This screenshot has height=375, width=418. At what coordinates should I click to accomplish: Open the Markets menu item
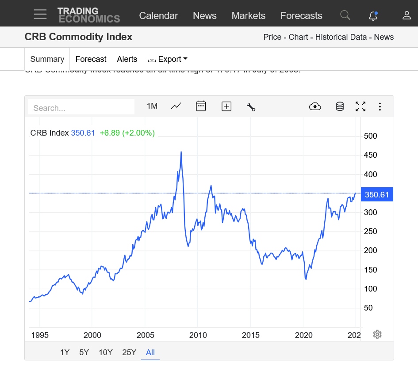tap(249, 16)
